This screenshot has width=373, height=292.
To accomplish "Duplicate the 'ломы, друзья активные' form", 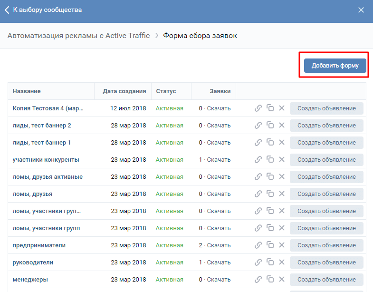I will 270,177.
